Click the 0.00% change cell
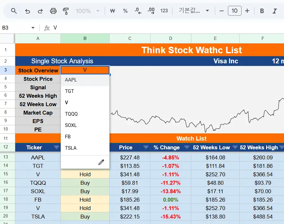This screenshot has width=284, height=224. point(171,200)
